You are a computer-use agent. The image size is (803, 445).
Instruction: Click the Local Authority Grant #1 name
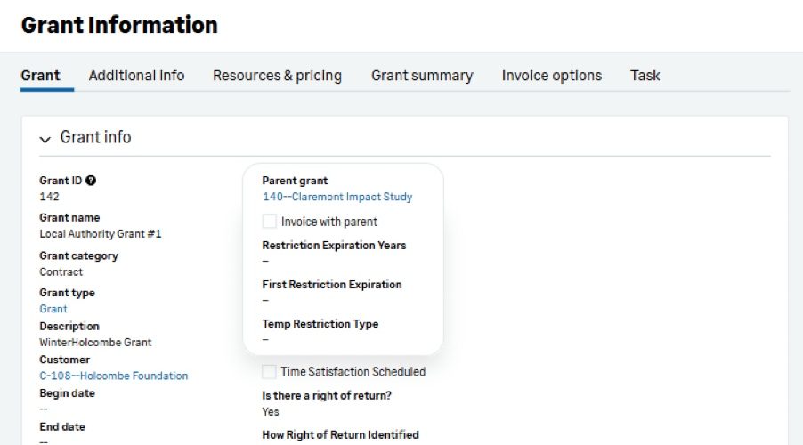(101, 234)
